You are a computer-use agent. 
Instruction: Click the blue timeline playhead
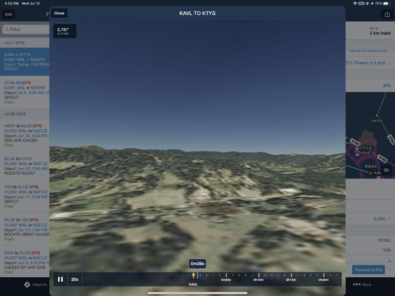click(197, 275)
